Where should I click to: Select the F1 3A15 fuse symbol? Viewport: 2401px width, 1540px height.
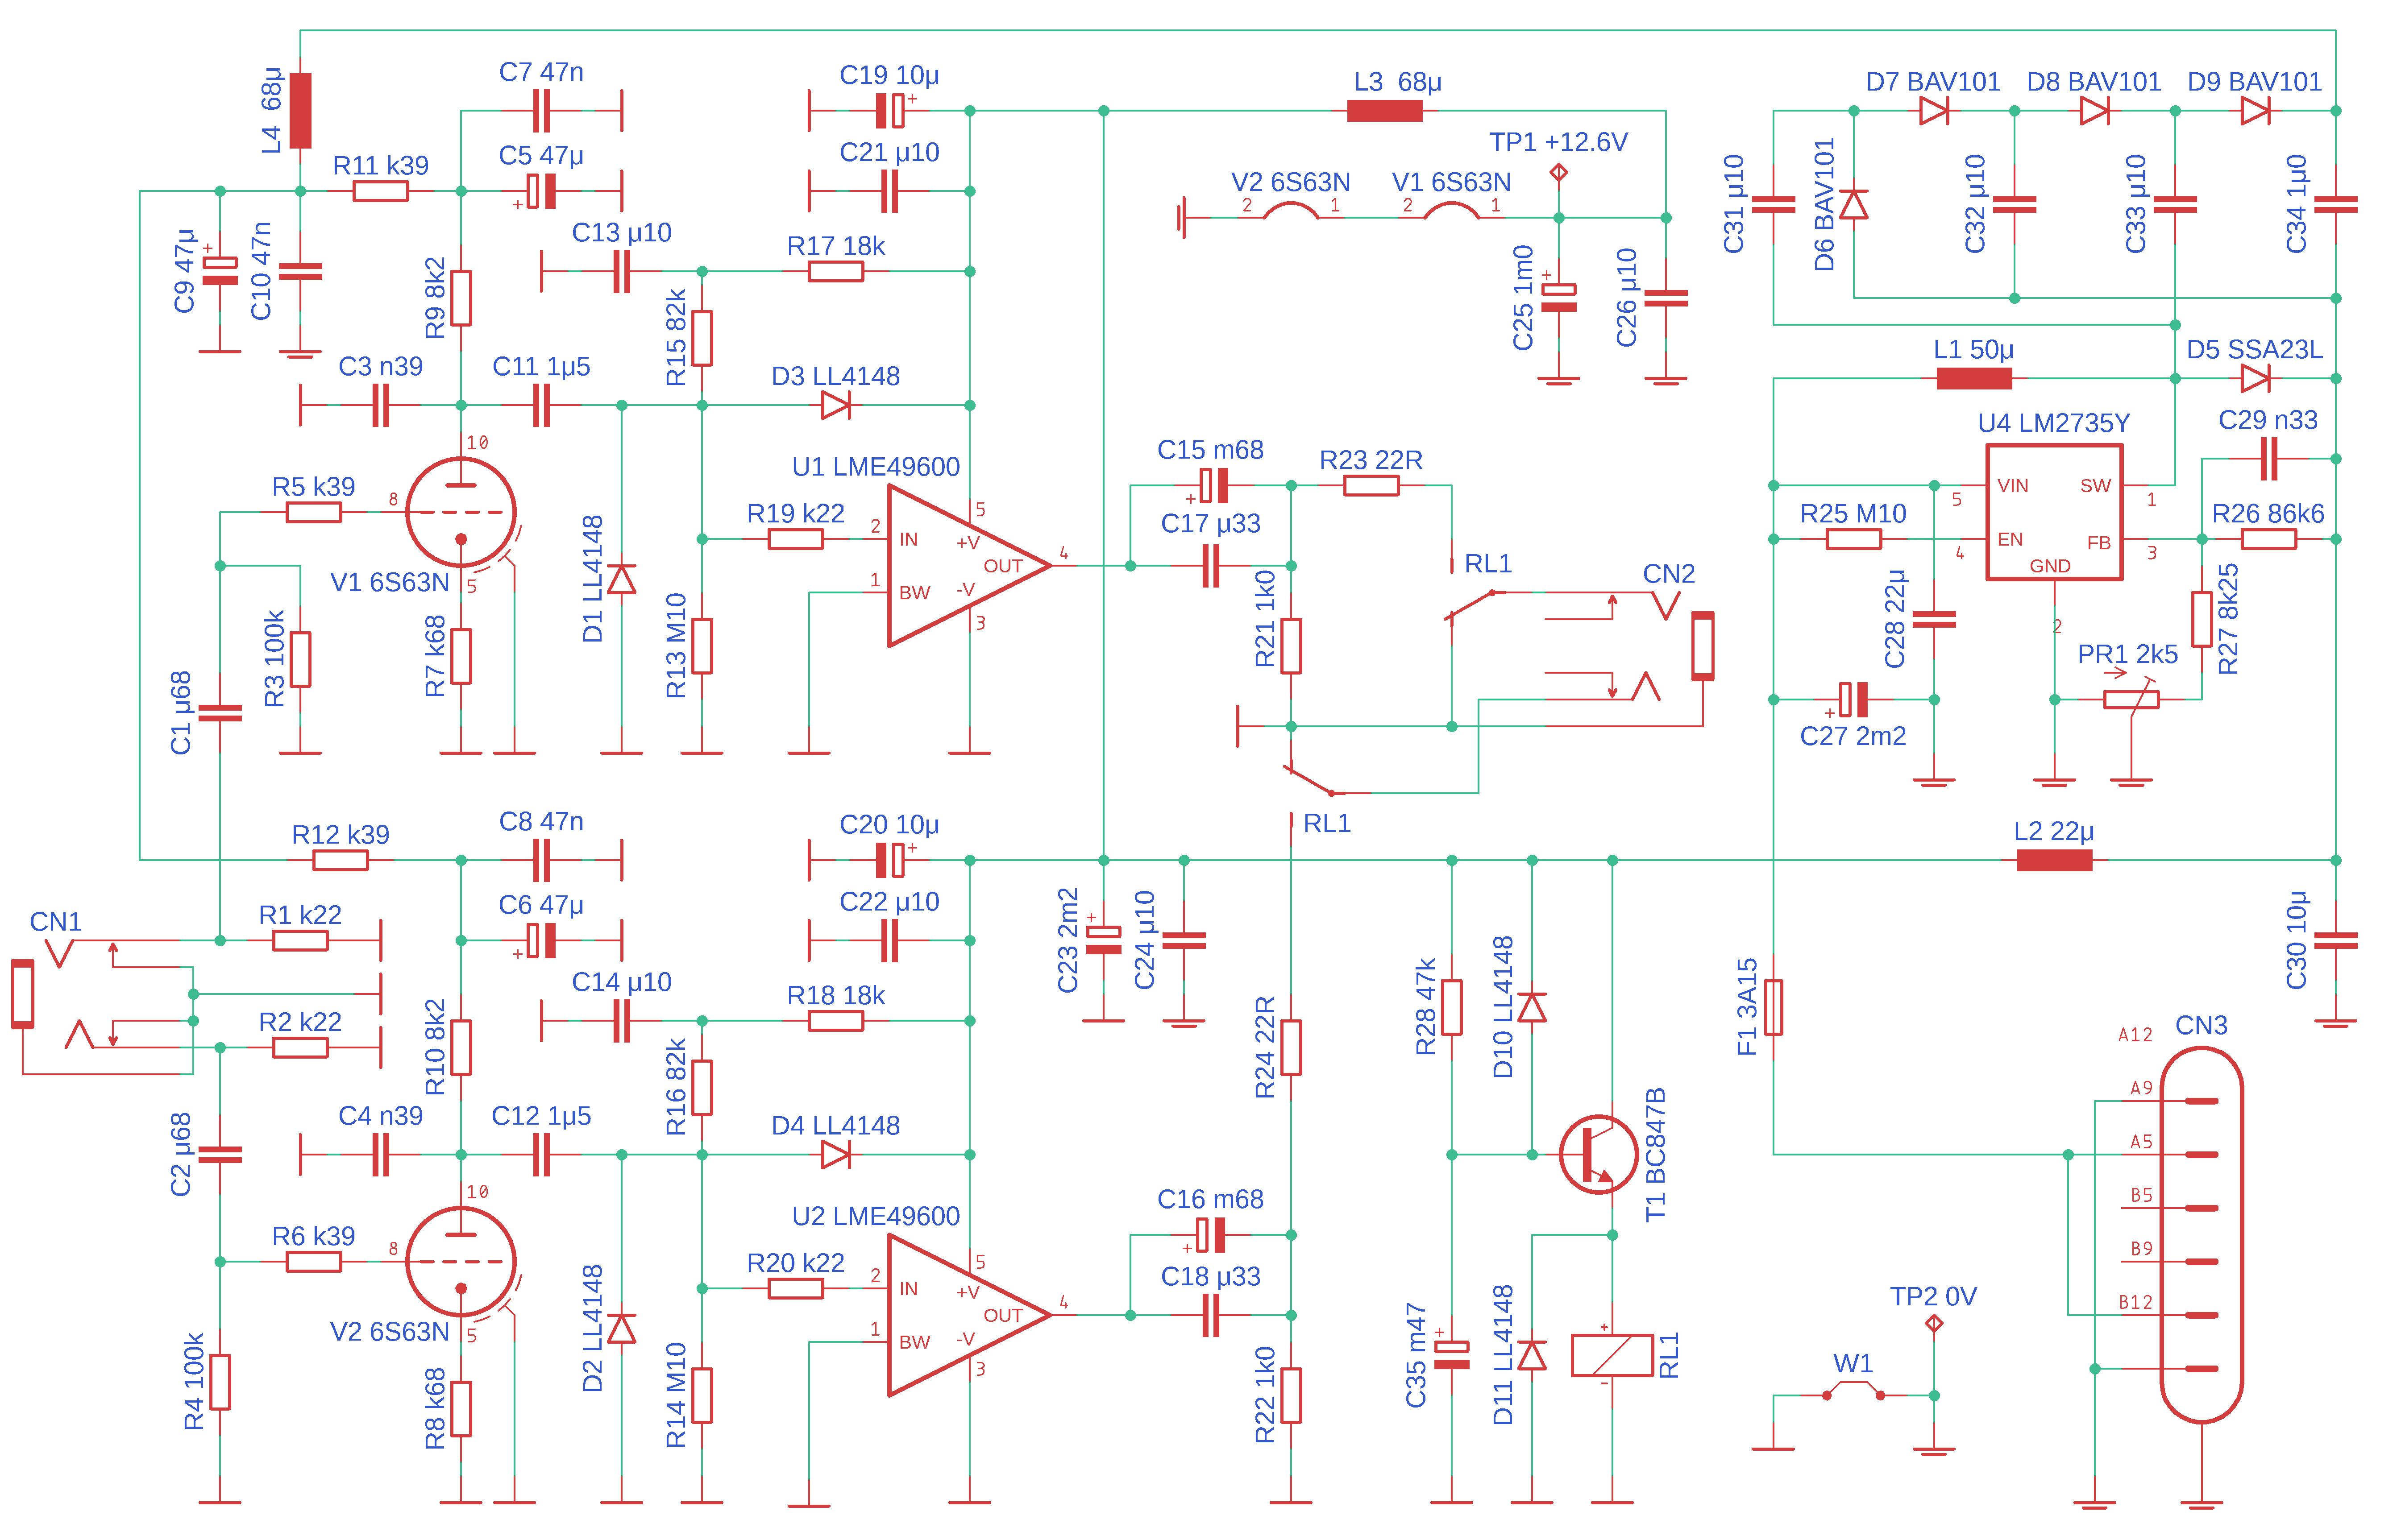click(x=1774, y=1007)
